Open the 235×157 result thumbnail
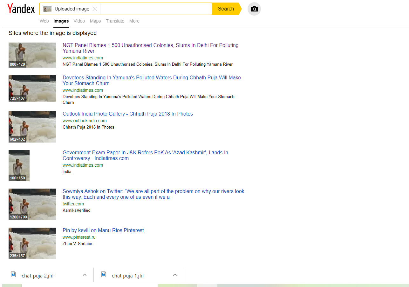This screenshot has width=409, height=287. [x=32, y=243]
